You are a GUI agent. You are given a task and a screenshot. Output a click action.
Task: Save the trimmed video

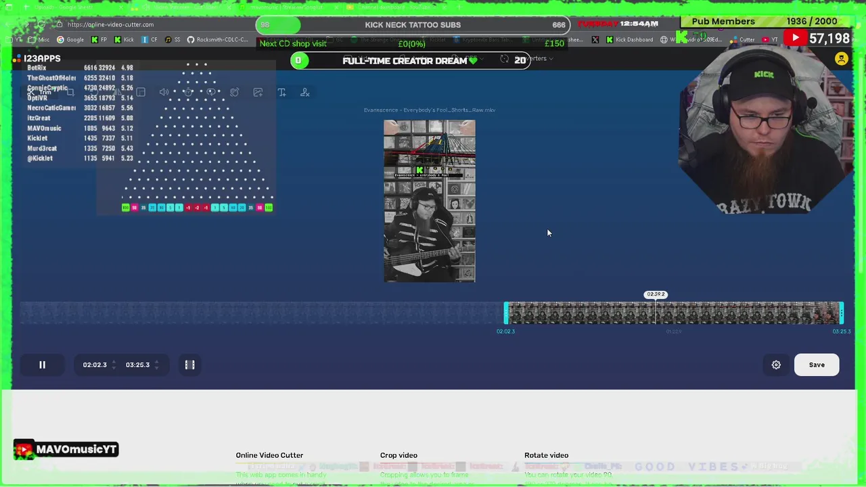(x=817, y=365)
